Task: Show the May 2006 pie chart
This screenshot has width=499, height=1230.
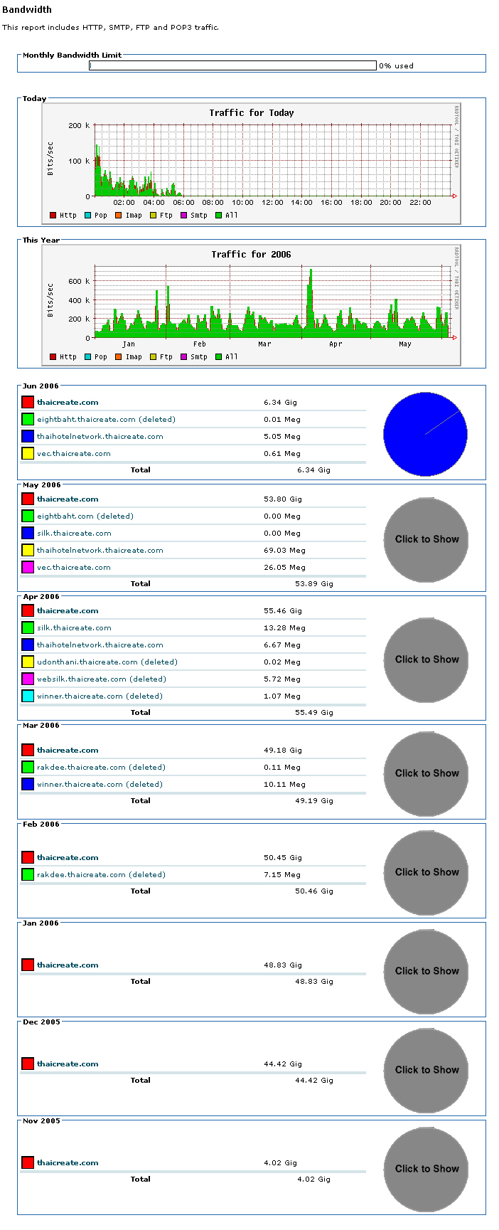Action: [x=426, y=540]
